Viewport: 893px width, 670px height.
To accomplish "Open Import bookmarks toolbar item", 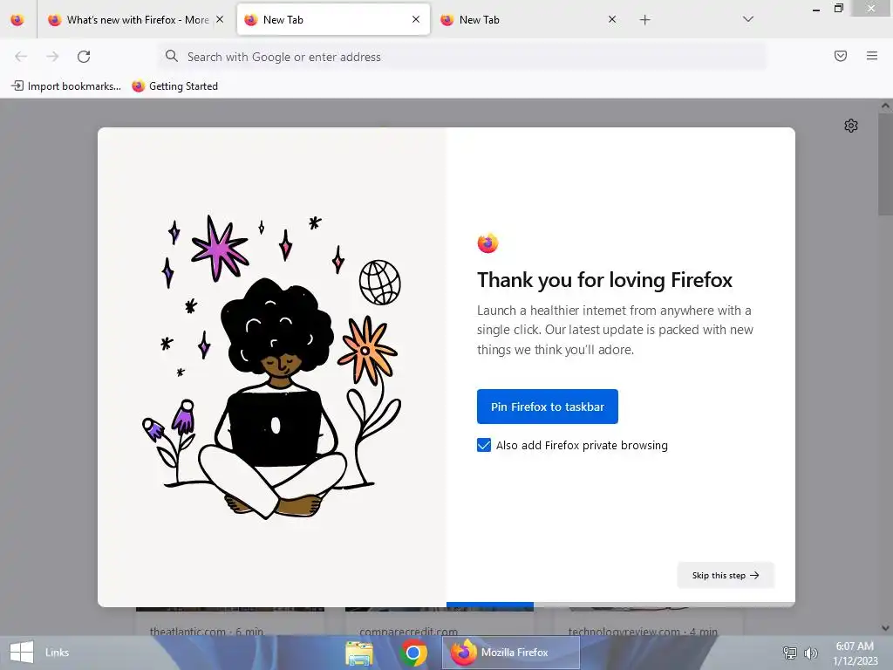I will tap(66, 86).
